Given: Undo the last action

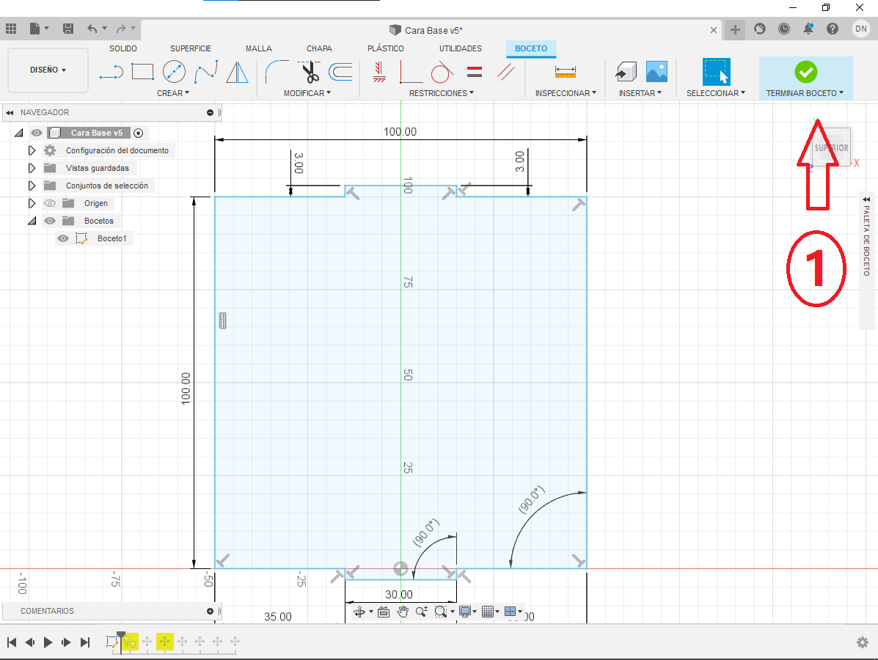Looking at the screenshot, I should [x=92, y=29].
